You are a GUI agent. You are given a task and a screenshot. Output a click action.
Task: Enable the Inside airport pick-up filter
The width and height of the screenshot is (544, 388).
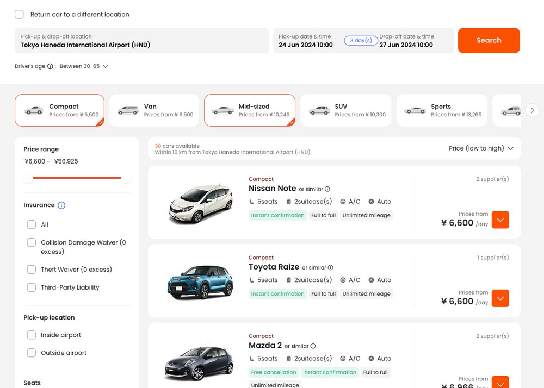click(31, 335)
